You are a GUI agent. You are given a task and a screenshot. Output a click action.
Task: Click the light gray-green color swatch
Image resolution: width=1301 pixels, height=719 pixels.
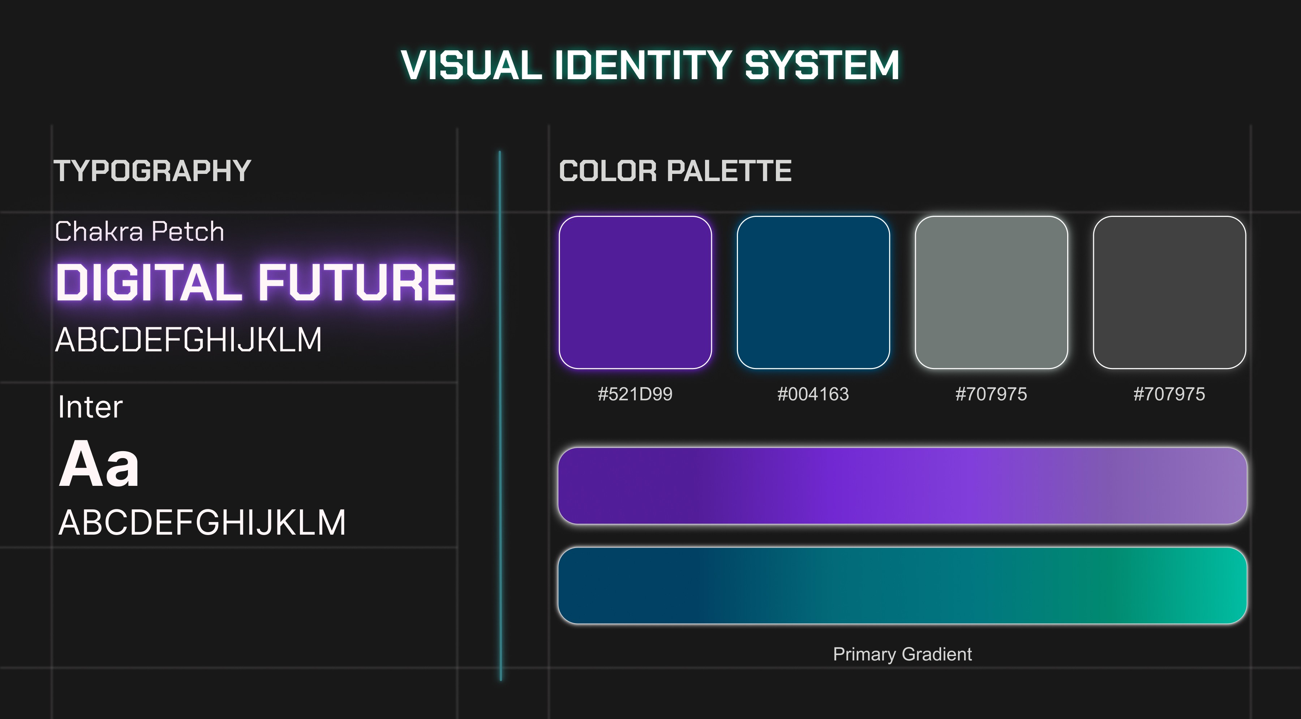(991, 292)
